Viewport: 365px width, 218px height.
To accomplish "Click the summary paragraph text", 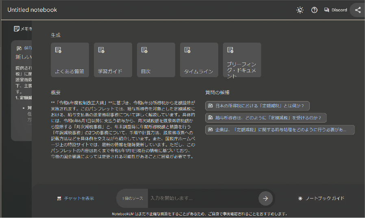I will click(x=123, y=130).
